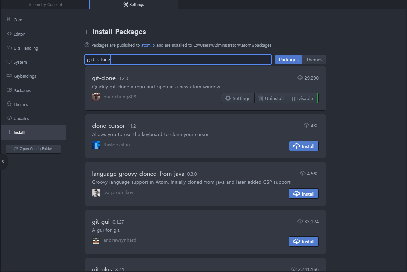Click brianchung808 author name
Screen dimensions: 407x272
pyautogui.click(x=120, y=97)
